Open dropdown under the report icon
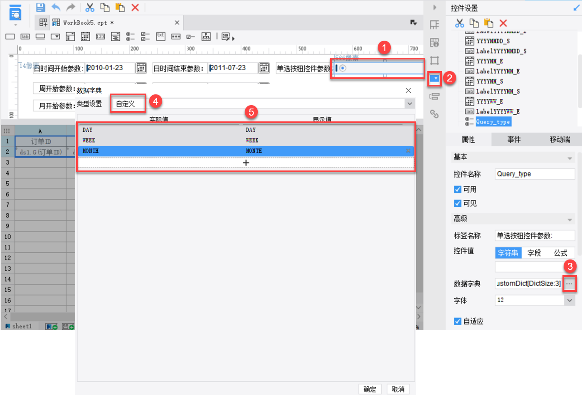 [x=16, y=25]
